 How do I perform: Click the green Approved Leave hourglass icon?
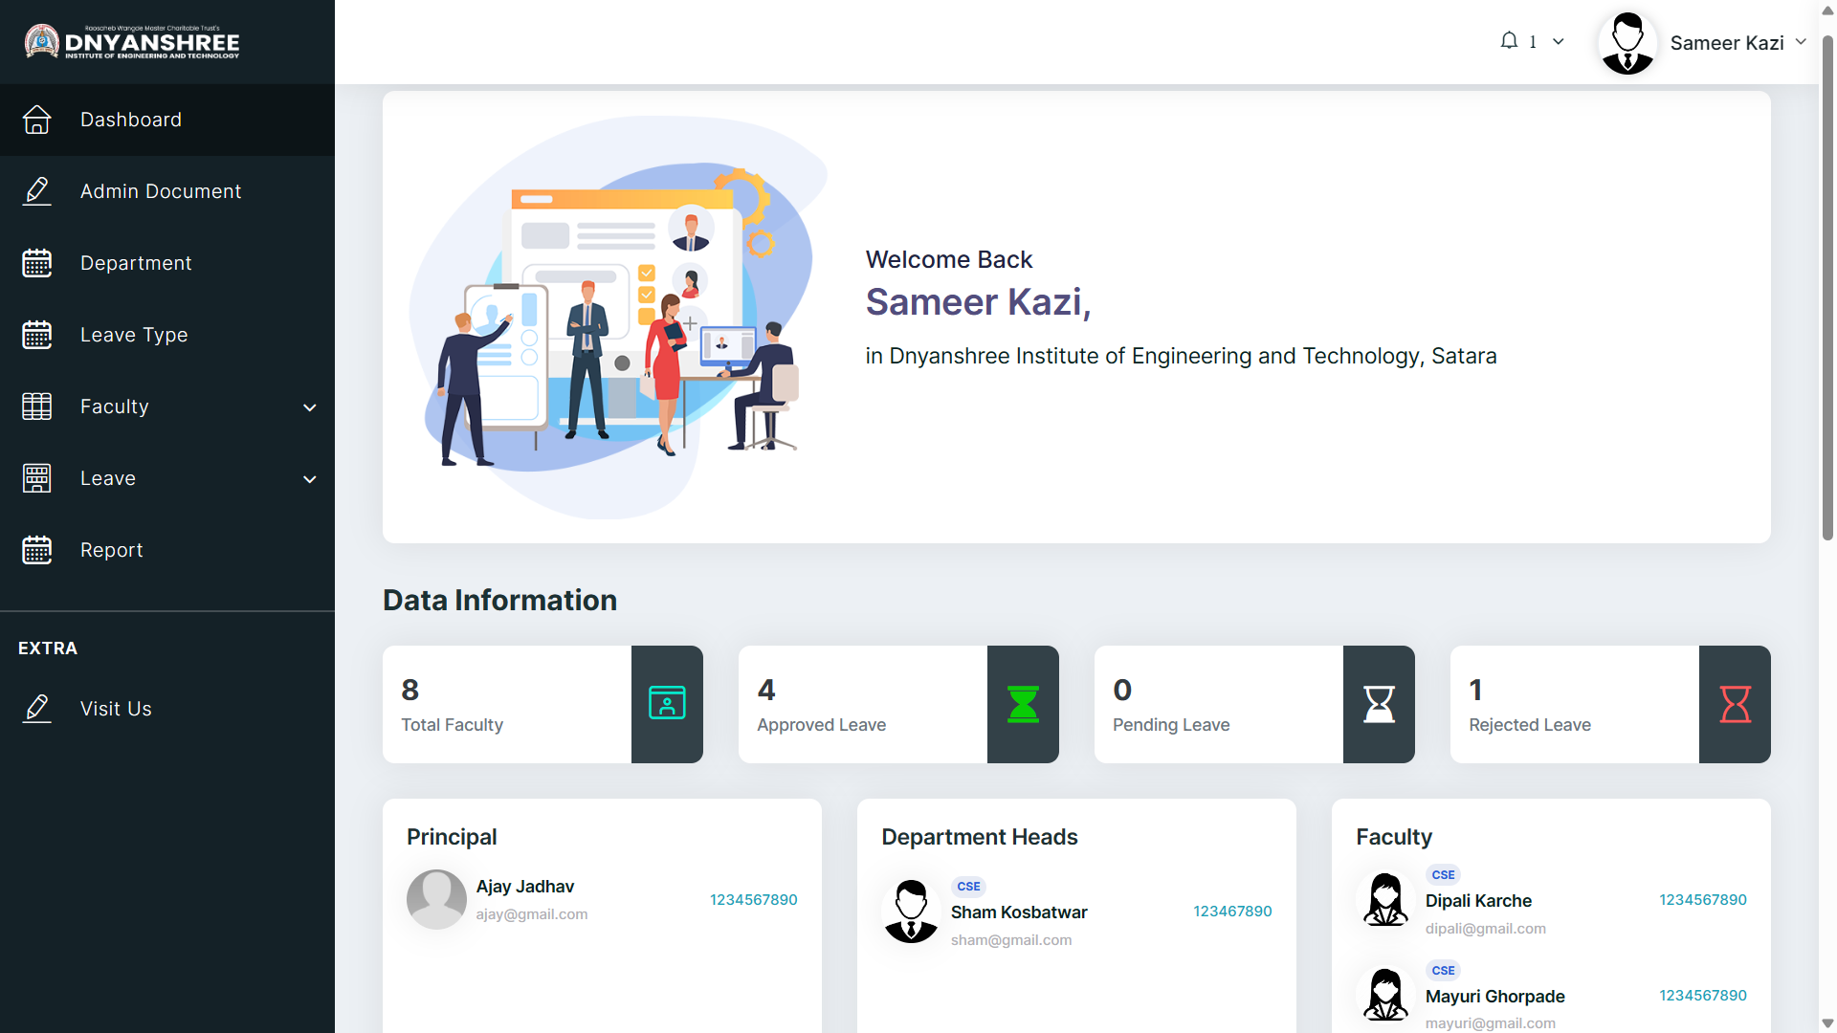tap(1023, 704)
